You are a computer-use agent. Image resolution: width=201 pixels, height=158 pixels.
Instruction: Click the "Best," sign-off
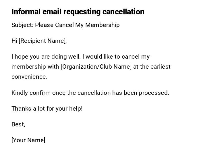[x=18, y=124]
